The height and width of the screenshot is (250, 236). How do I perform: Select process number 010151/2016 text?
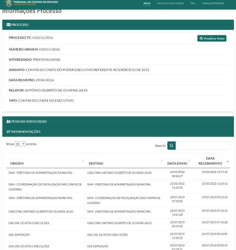coord(43,37)
